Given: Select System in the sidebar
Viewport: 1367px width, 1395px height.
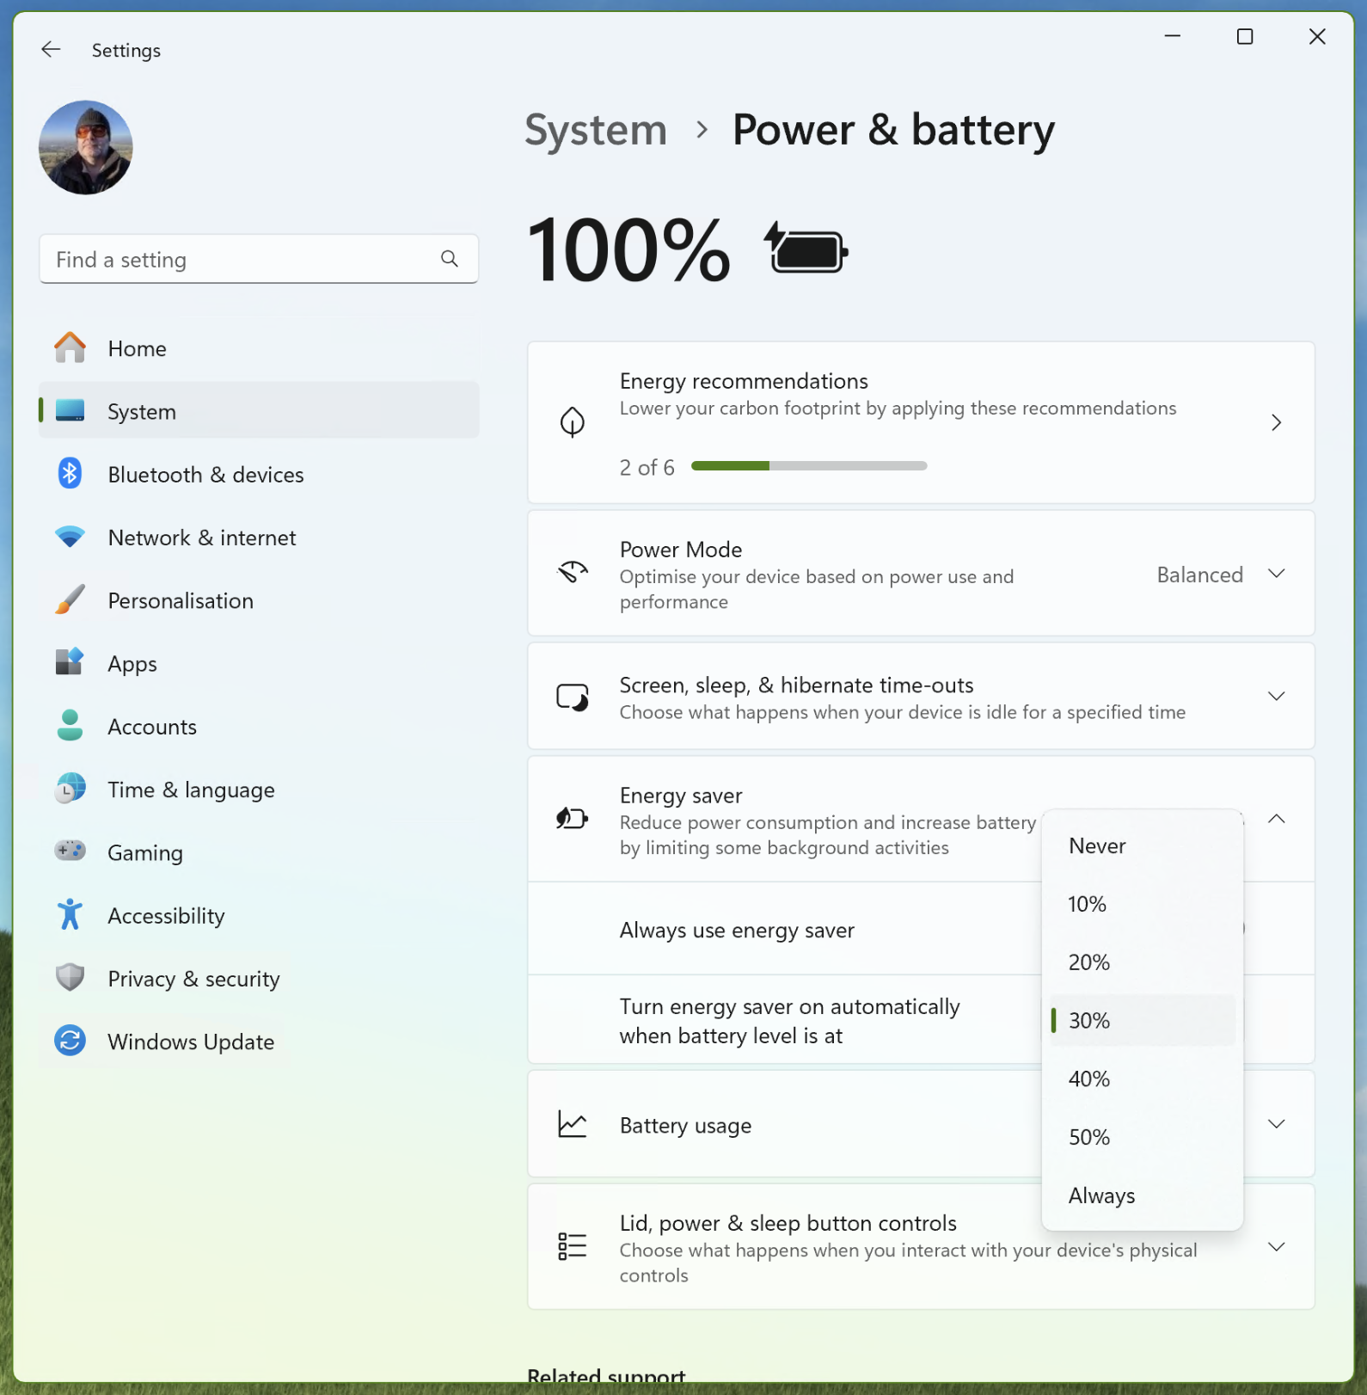Looking at the screenshot, I should [x=259, y=411].
